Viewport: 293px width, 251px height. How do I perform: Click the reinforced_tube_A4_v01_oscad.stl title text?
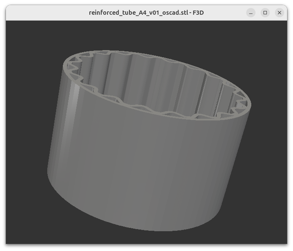pos(146,13)
